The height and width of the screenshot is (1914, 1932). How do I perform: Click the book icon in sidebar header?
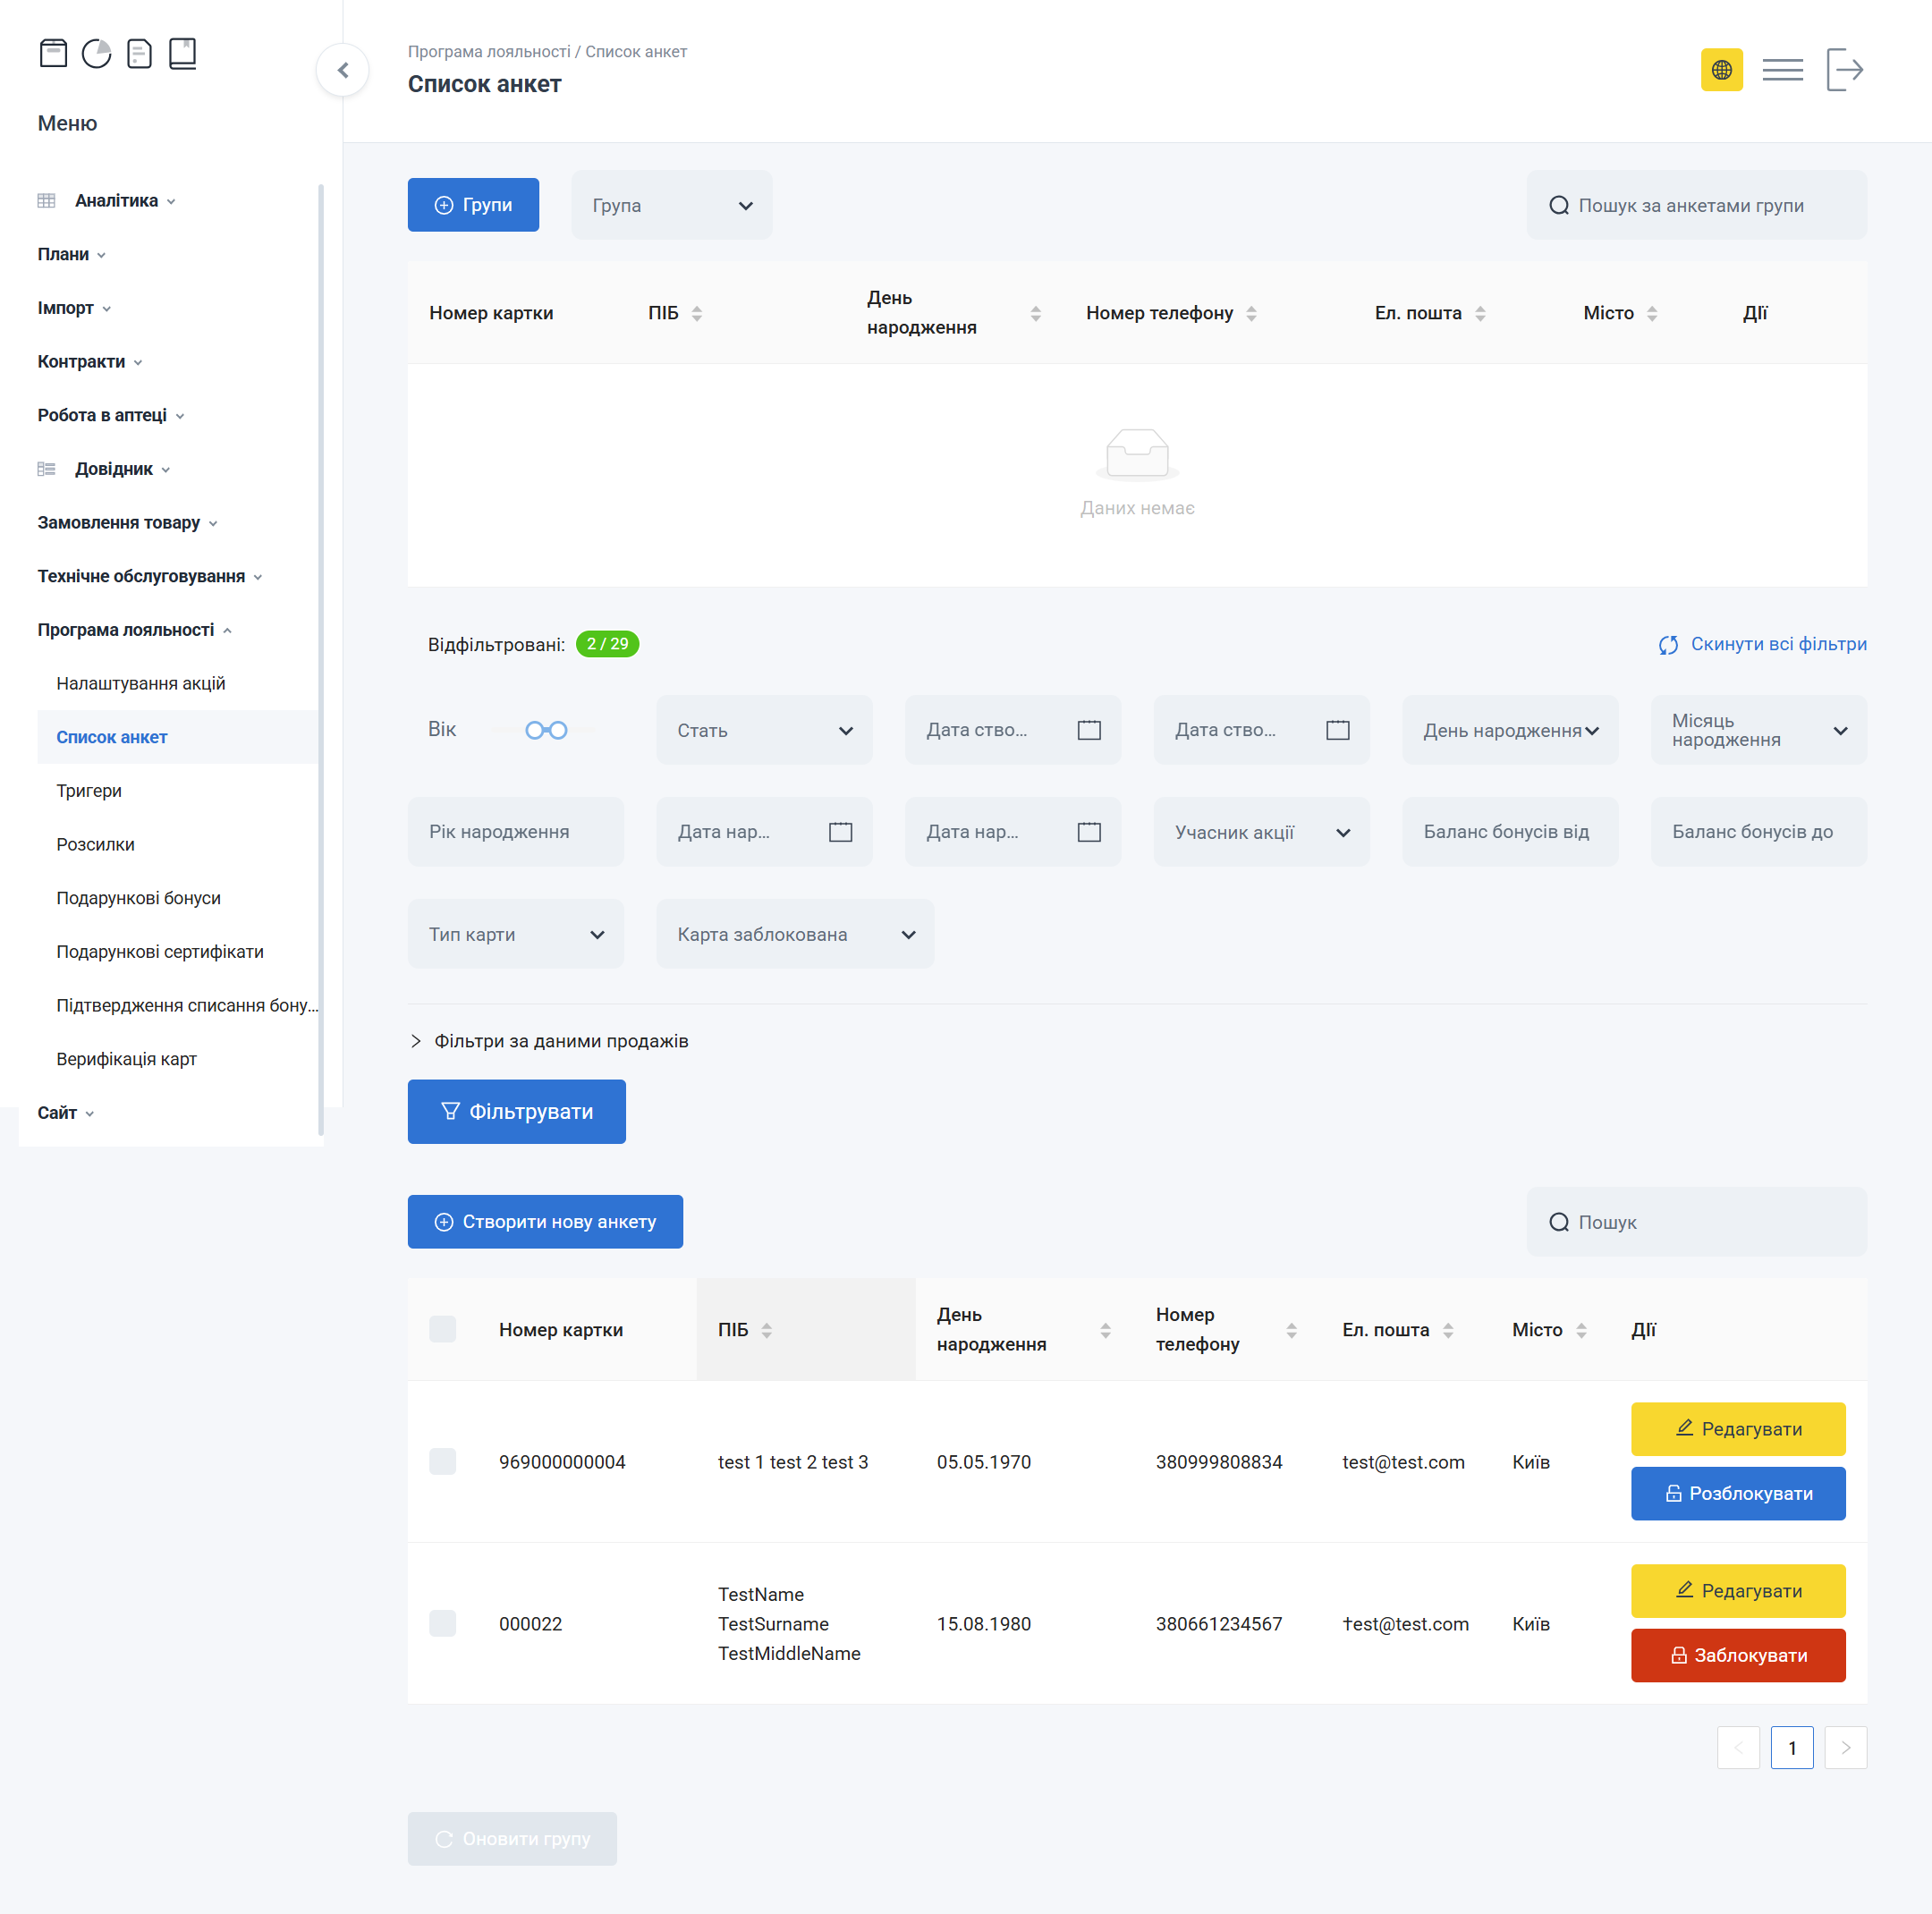tap(182, 53)
